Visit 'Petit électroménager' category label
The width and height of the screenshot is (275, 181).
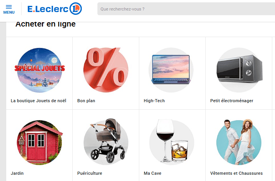(232, 101)
